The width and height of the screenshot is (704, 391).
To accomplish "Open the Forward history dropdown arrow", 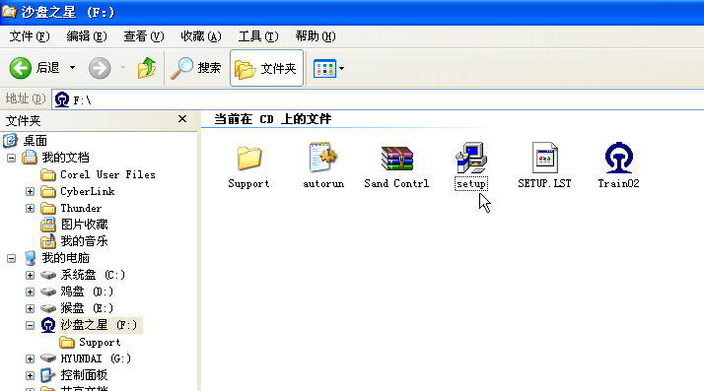I will pyautogui.click(x=122, y=68).
